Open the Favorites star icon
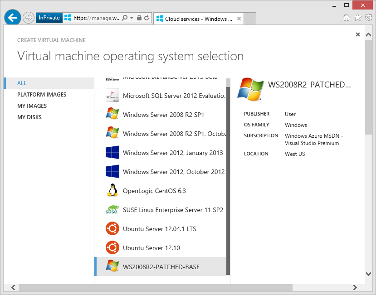Viewport: 376px width, 295px height. click(x=357, y=18)
